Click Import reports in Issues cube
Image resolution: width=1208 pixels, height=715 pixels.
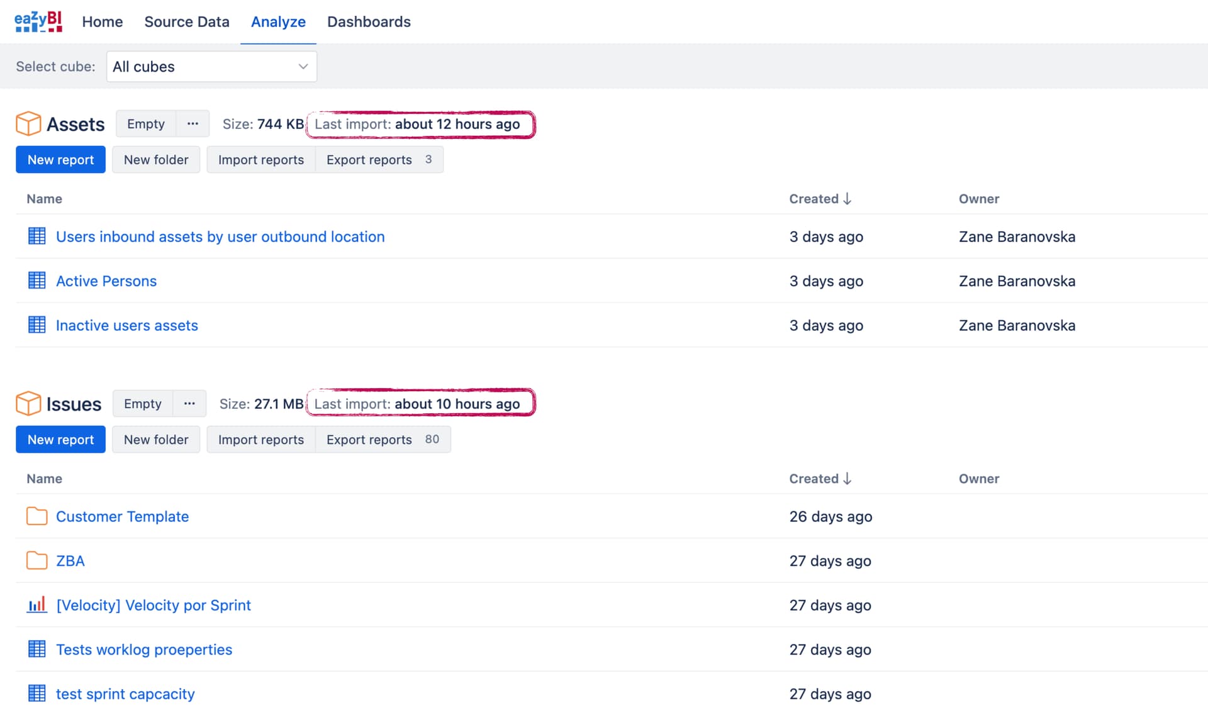click(261, 440)
